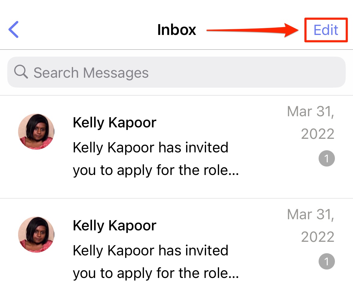Tap second message's Mar 31, 2022 date
This screenshot has width=353, height=293.
[311, 226]
